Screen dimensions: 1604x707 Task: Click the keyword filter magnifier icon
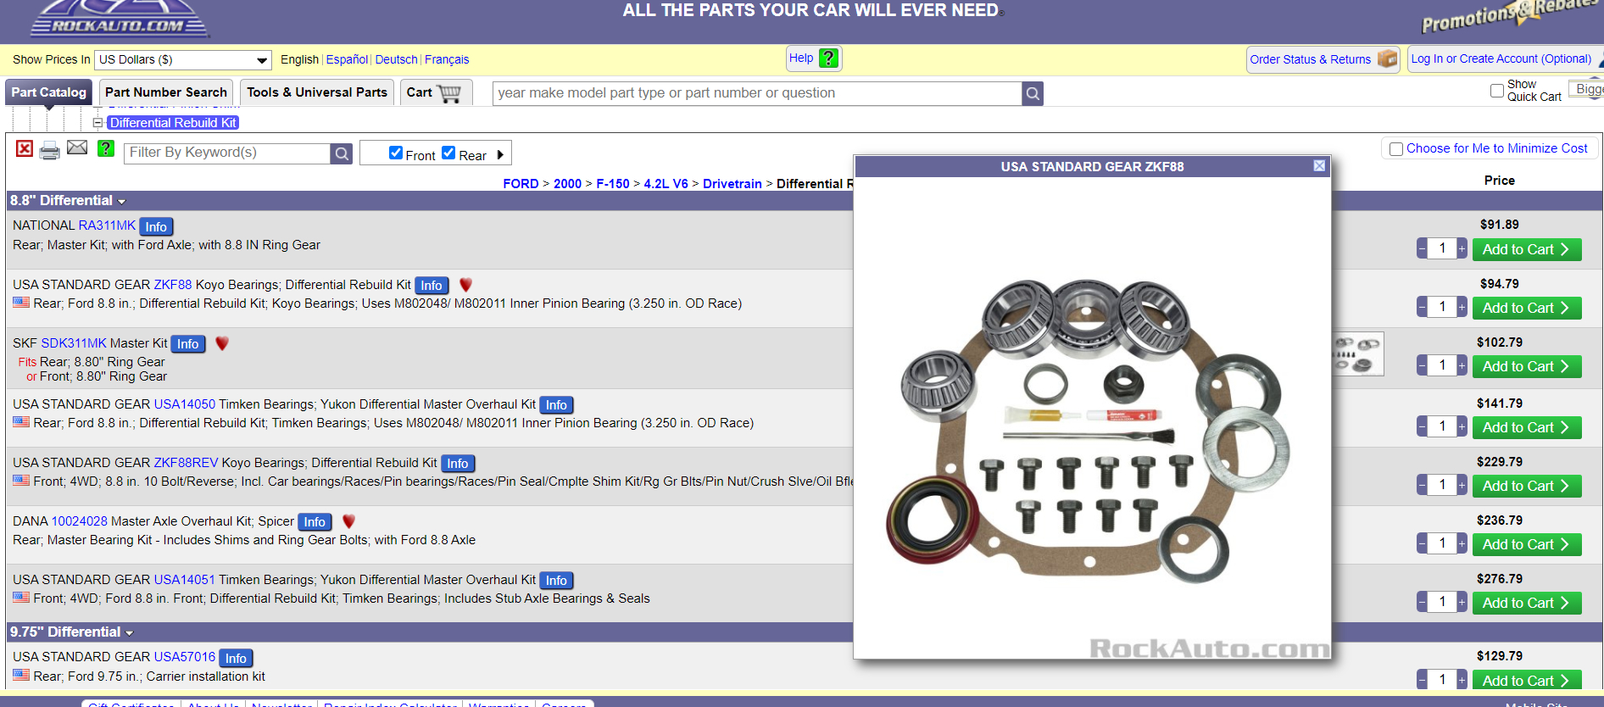[x=342, y=153]
